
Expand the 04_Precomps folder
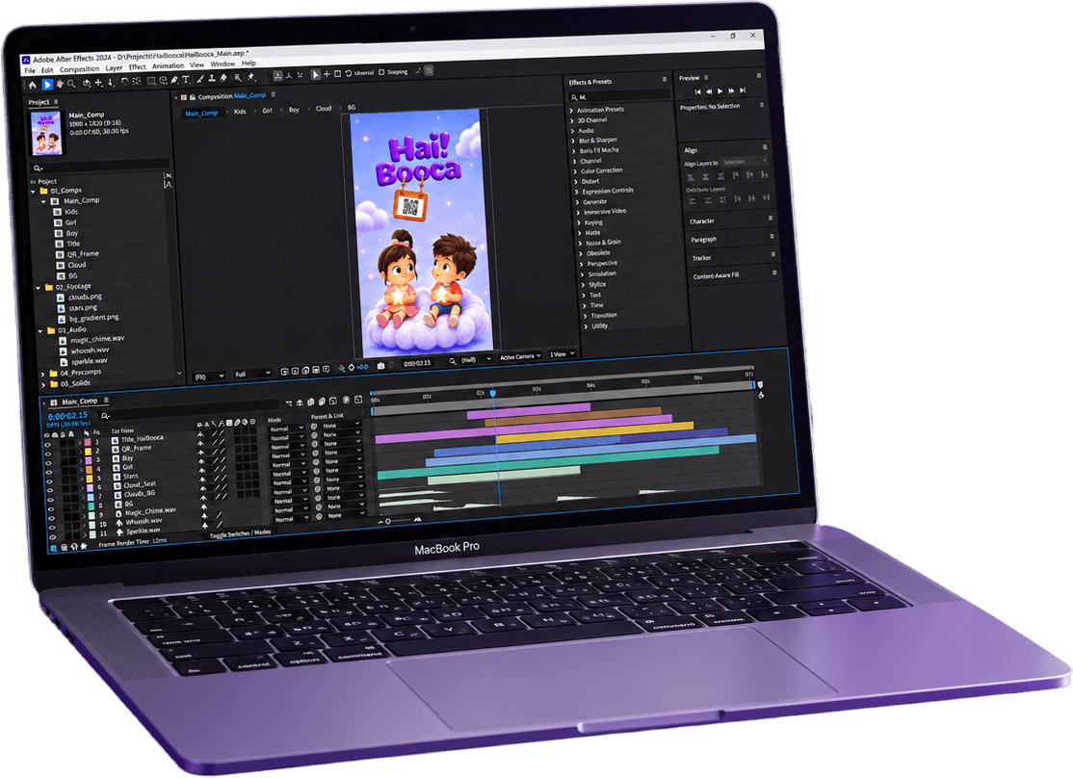click(x=43, y=375)
